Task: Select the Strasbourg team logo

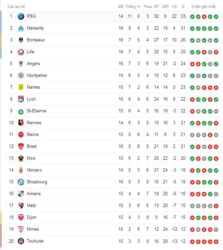Action: tap(21, 182)
